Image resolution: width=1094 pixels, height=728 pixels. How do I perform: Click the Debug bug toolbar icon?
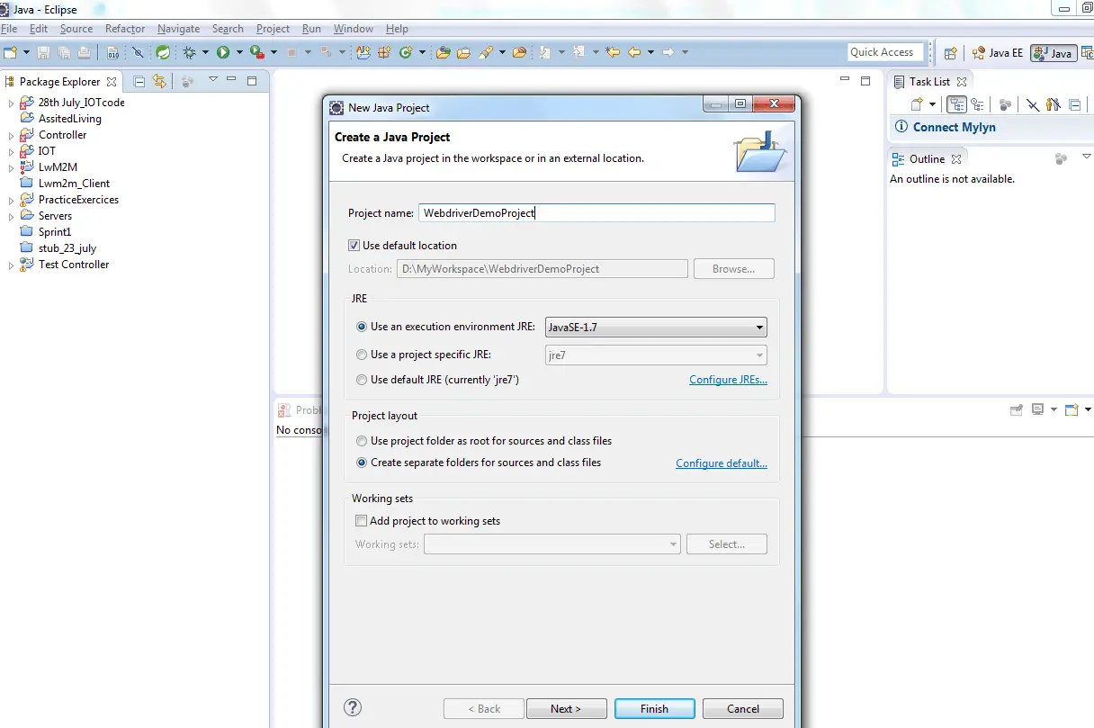(x=192, y=52)
